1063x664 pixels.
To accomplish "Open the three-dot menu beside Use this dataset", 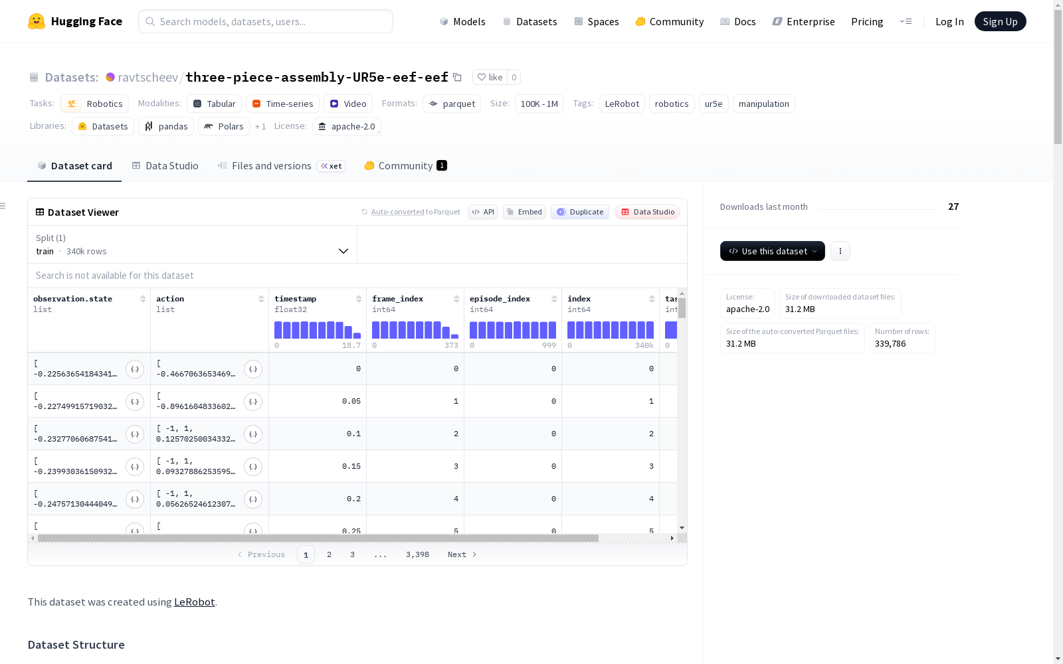I will [x=840, y=251].
